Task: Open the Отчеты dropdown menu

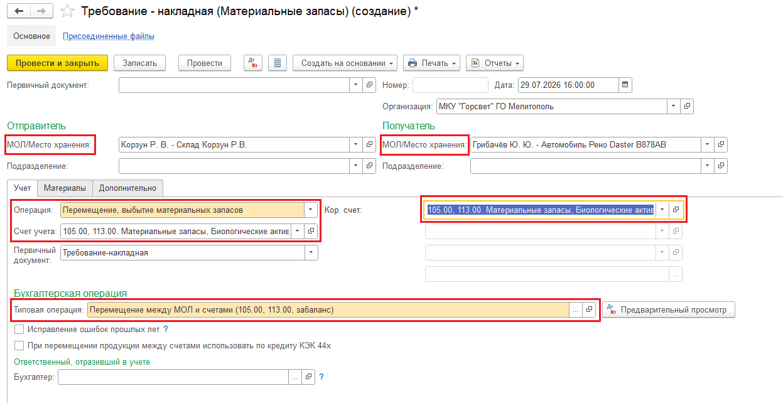Action: 495,63
